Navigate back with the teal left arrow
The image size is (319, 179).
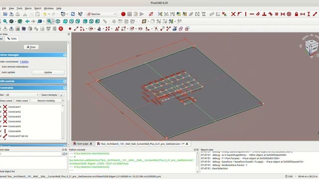click(x=27, y=21)
